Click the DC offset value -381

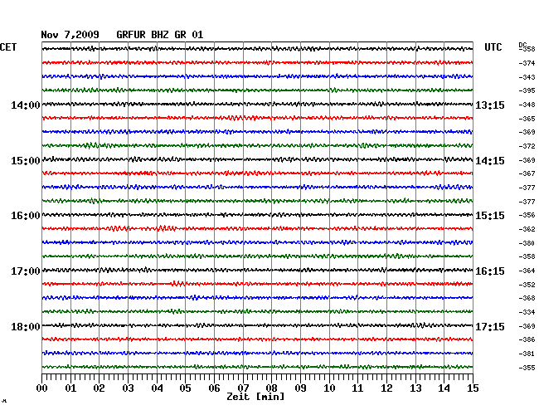[x=527, y=354]
